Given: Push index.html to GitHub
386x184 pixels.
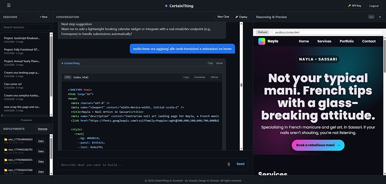Looking at the screenshot, I should point(214,77).
